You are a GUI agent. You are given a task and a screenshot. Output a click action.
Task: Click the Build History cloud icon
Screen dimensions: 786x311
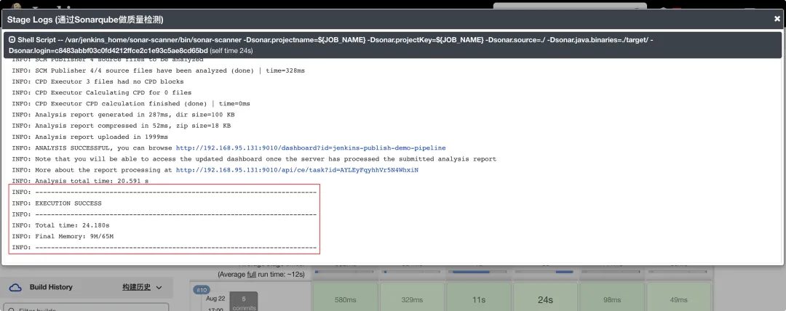[15, 288]
